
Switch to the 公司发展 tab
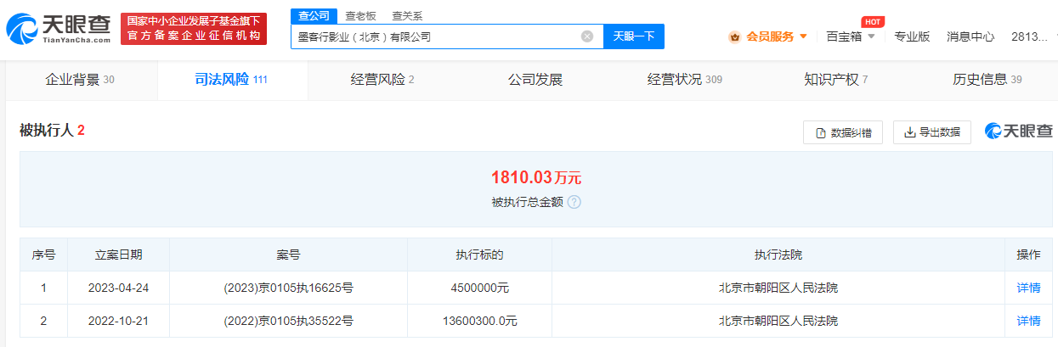[x=535, y=80]
